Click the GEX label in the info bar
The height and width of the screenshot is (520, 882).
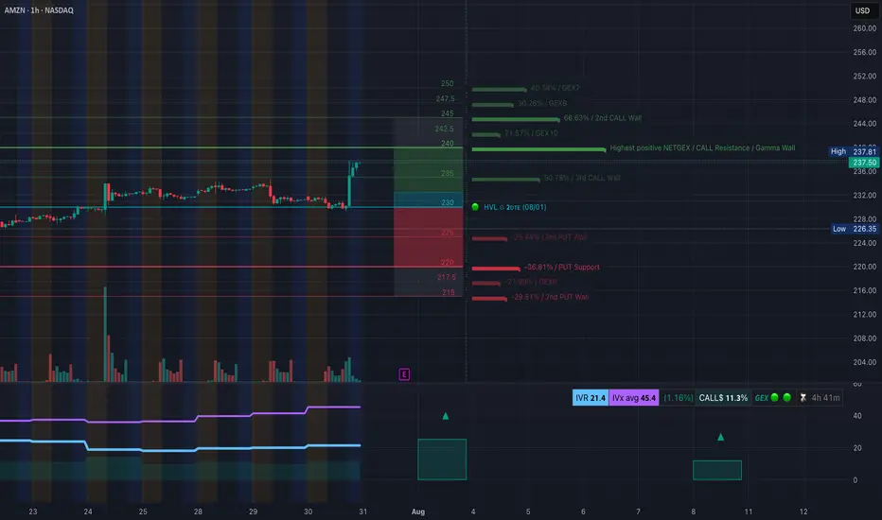tap(762, 398)
